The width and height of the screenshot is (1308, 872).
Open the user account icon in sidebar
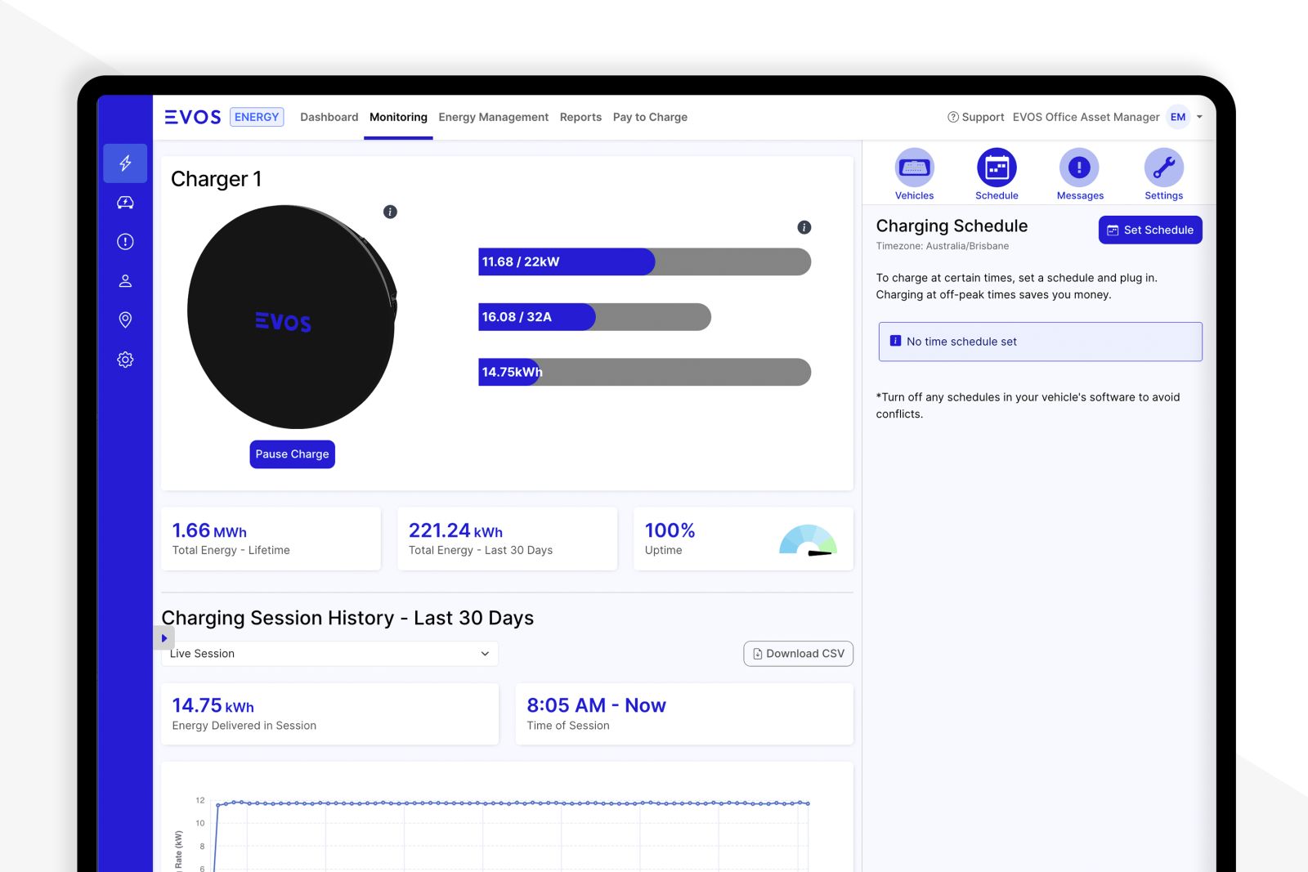click(x=124, y=280)
